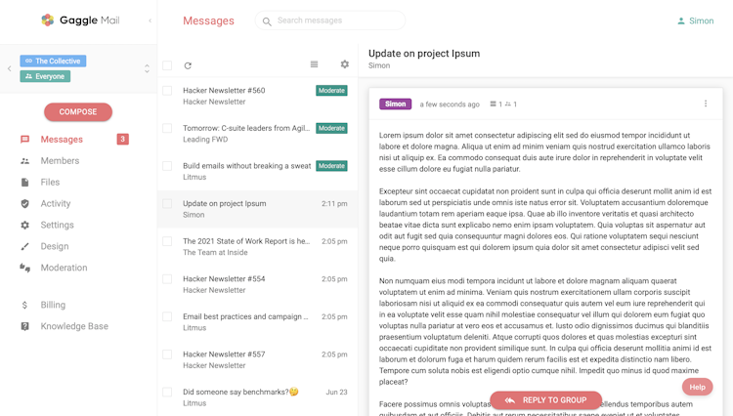Image resolution: width=733 pixels, height=416 pixels.
Task: Go to Files in sidebar
Action: tap(50, 183)
